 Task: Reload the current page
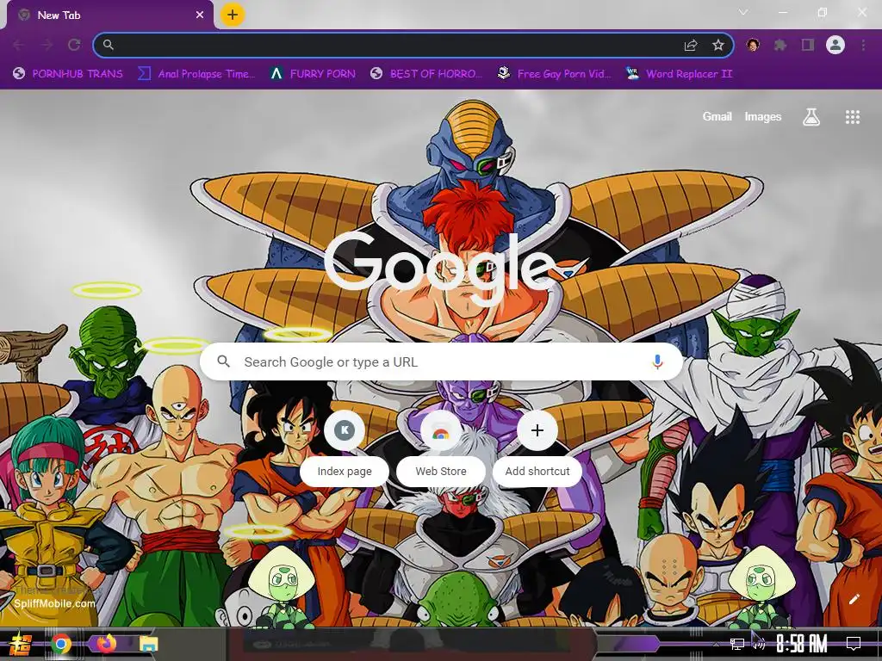click(x=74, y=45)
